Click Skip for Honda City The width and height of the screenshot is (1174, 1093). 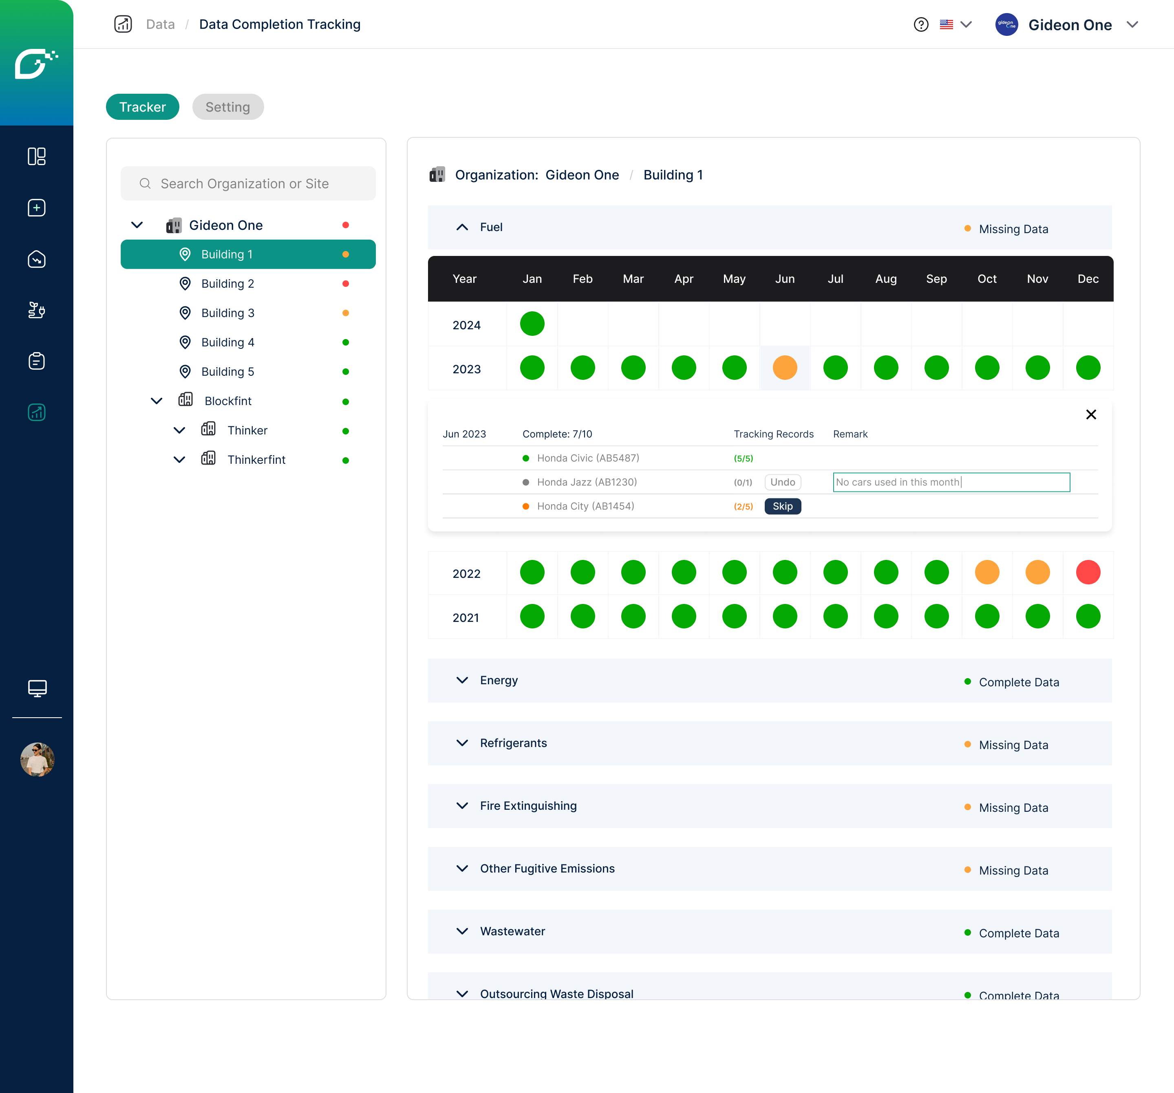click(783, 507)
